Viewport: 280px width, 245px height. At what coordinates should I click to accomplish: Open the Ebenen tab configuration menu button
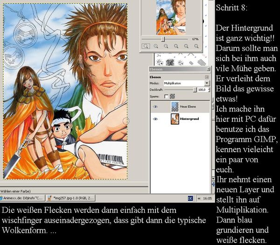207,77
